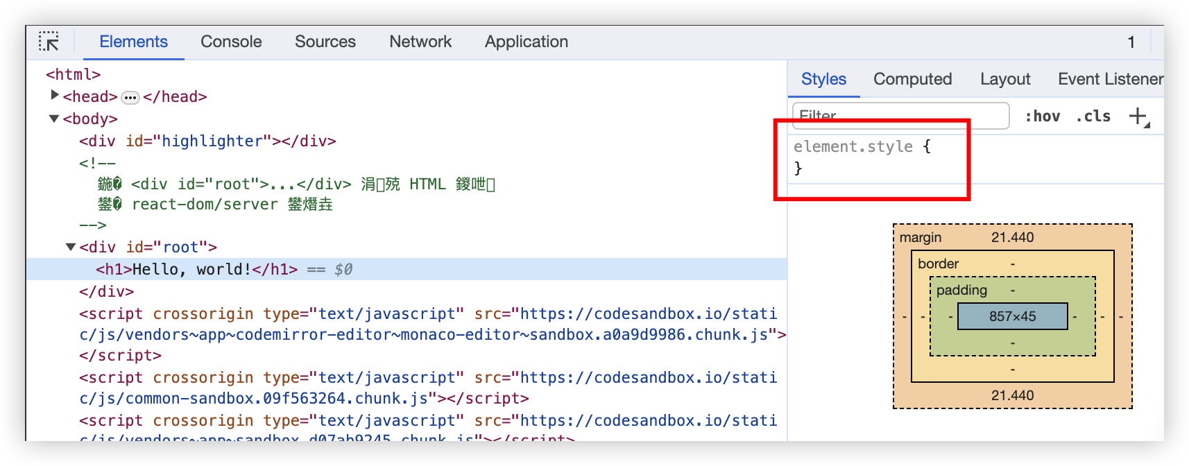This screenshot has width=1189, height=466.
Task: Click the comment opening <!-- line
Action: click(97, 164)
